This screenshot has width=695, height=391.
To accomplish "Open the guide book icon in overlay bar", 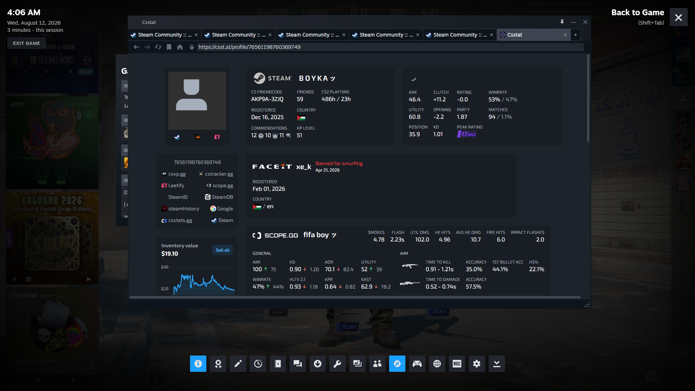I will click(x=278, y=363).
